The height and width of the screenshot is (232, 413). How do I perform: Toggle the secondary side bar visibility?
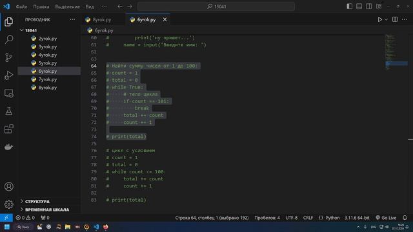(368, 6)
